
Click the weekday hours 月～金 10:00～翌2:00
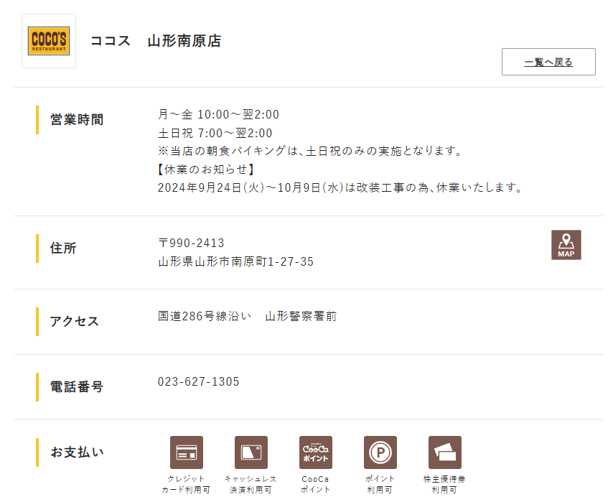pyautogui.click(x=218, y=114)
